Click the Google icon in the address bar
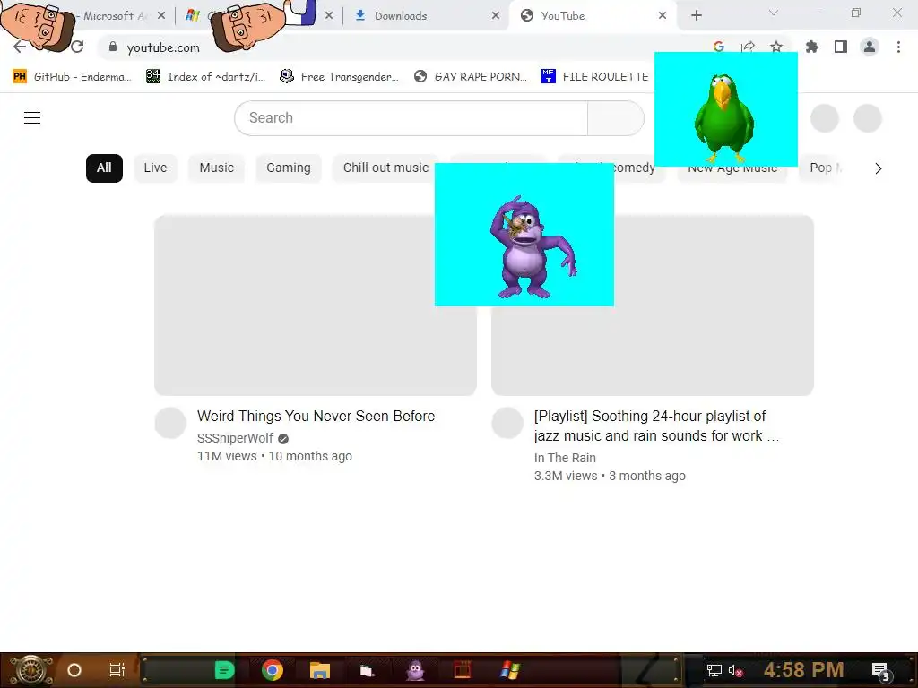The height and width of the screenshot is (688, 918). click(718, 47)
